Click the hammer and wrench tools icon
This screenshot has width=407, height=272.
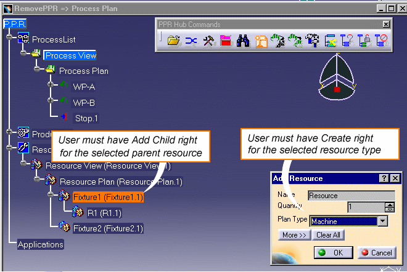208,41
